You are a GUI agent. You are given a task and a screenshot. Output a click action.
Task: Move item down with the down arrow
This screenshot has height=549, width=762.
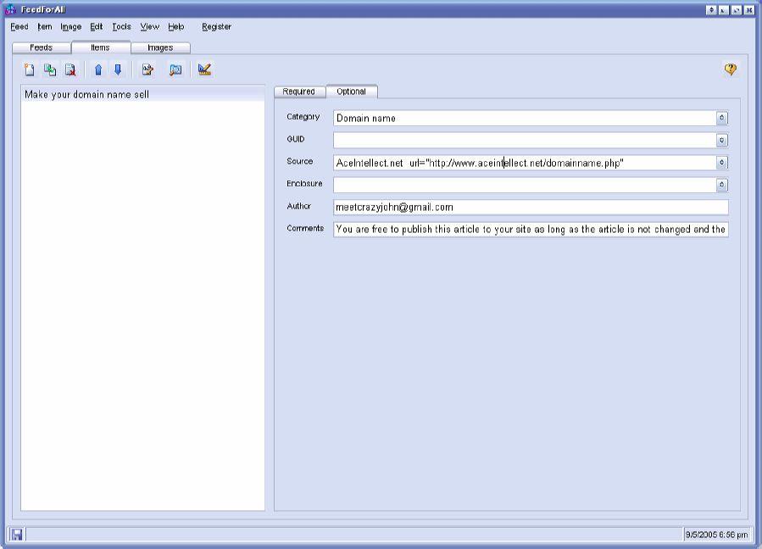118,70
